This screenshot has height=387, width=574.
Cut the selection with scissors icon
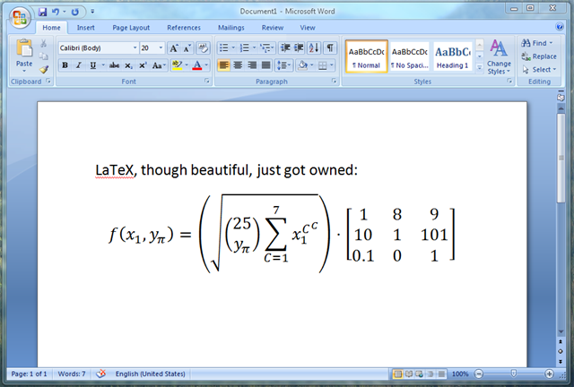[44, 44]
